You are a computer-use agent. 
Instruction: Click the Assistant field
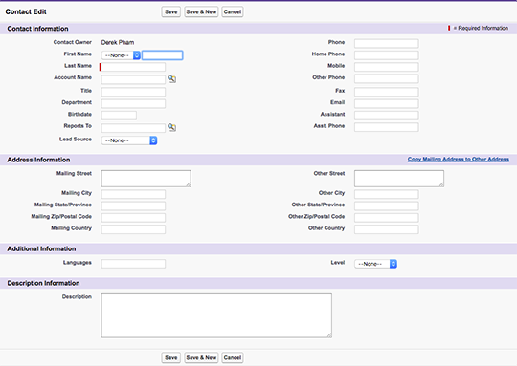(387, 116)
